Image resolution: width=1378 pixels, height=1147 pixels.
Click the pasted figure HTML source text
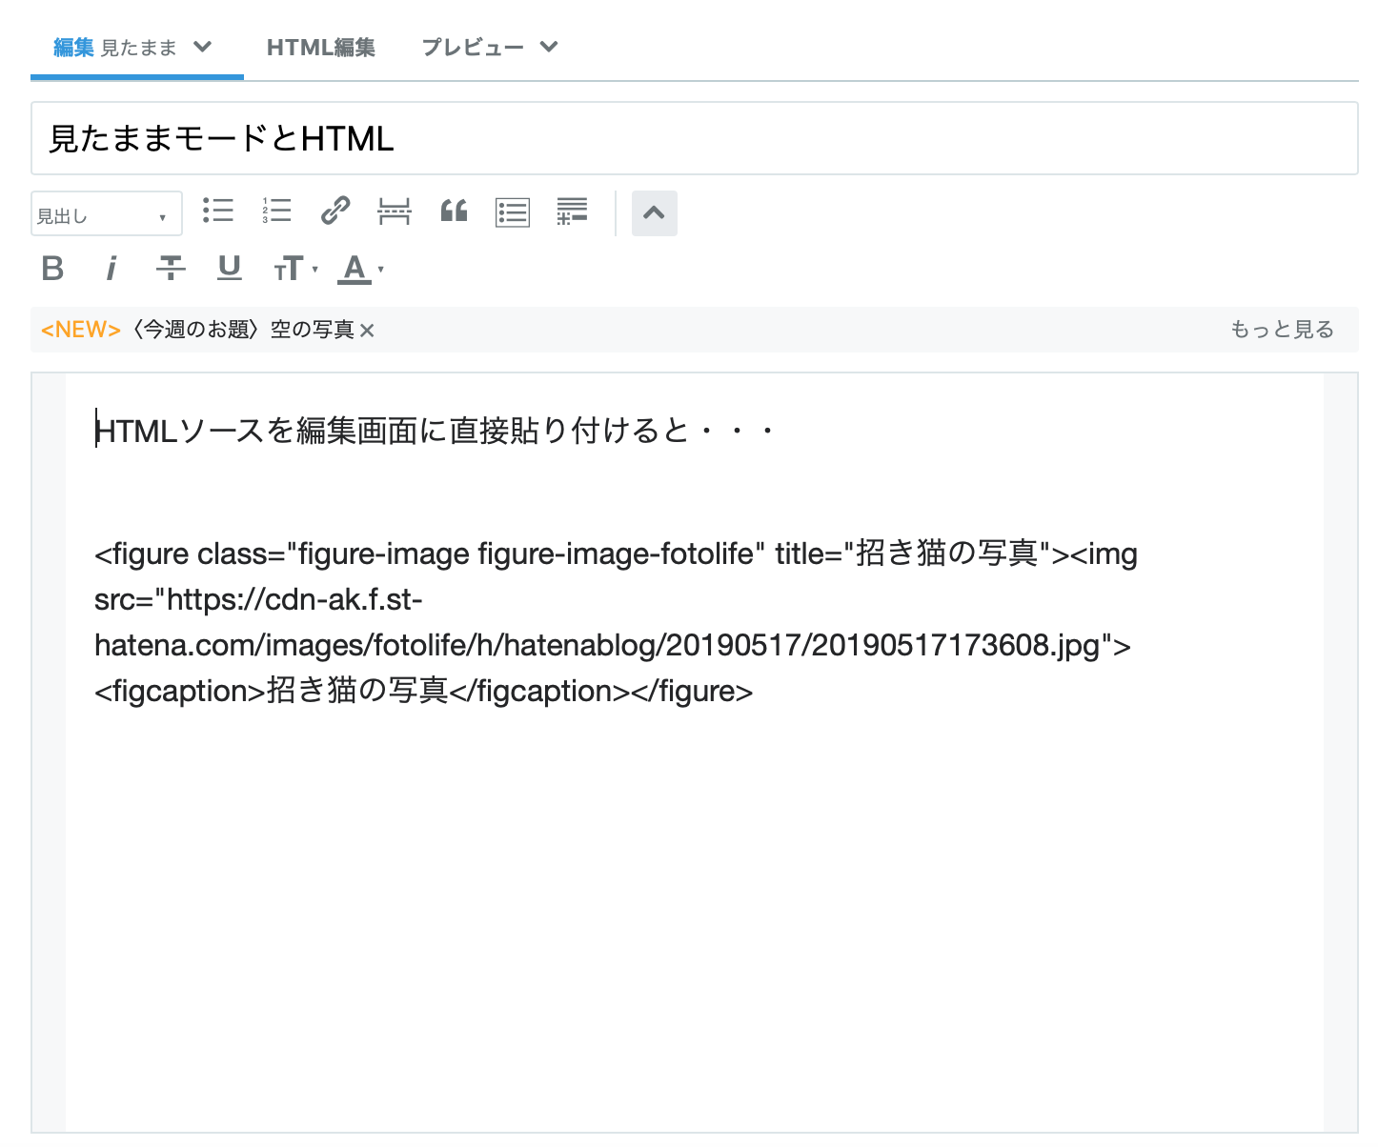[x=616, y=622]
